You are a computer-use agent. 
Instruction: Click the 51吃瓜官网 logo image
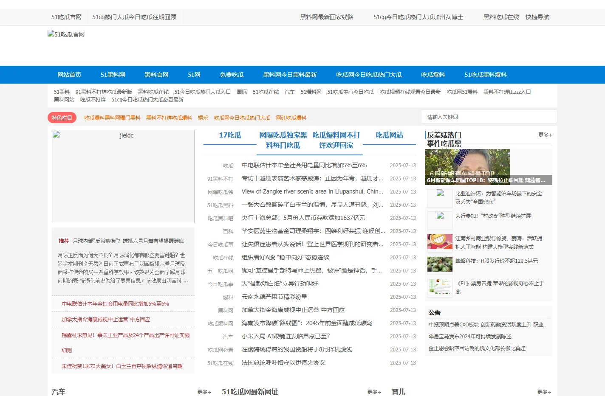(x=66, y=34)
